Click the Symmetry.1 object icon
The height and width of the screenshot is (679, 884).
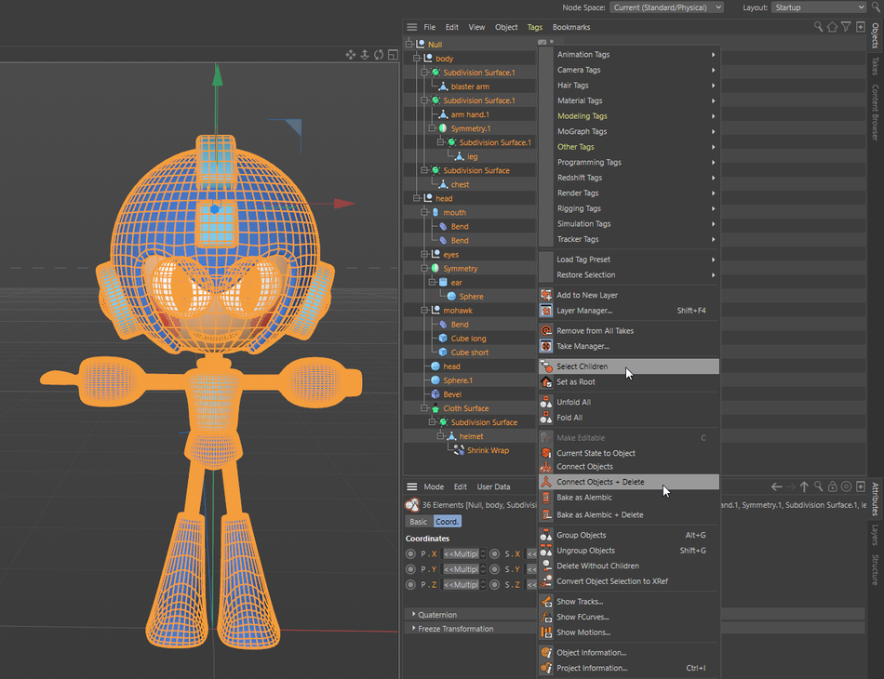(443, 128)
